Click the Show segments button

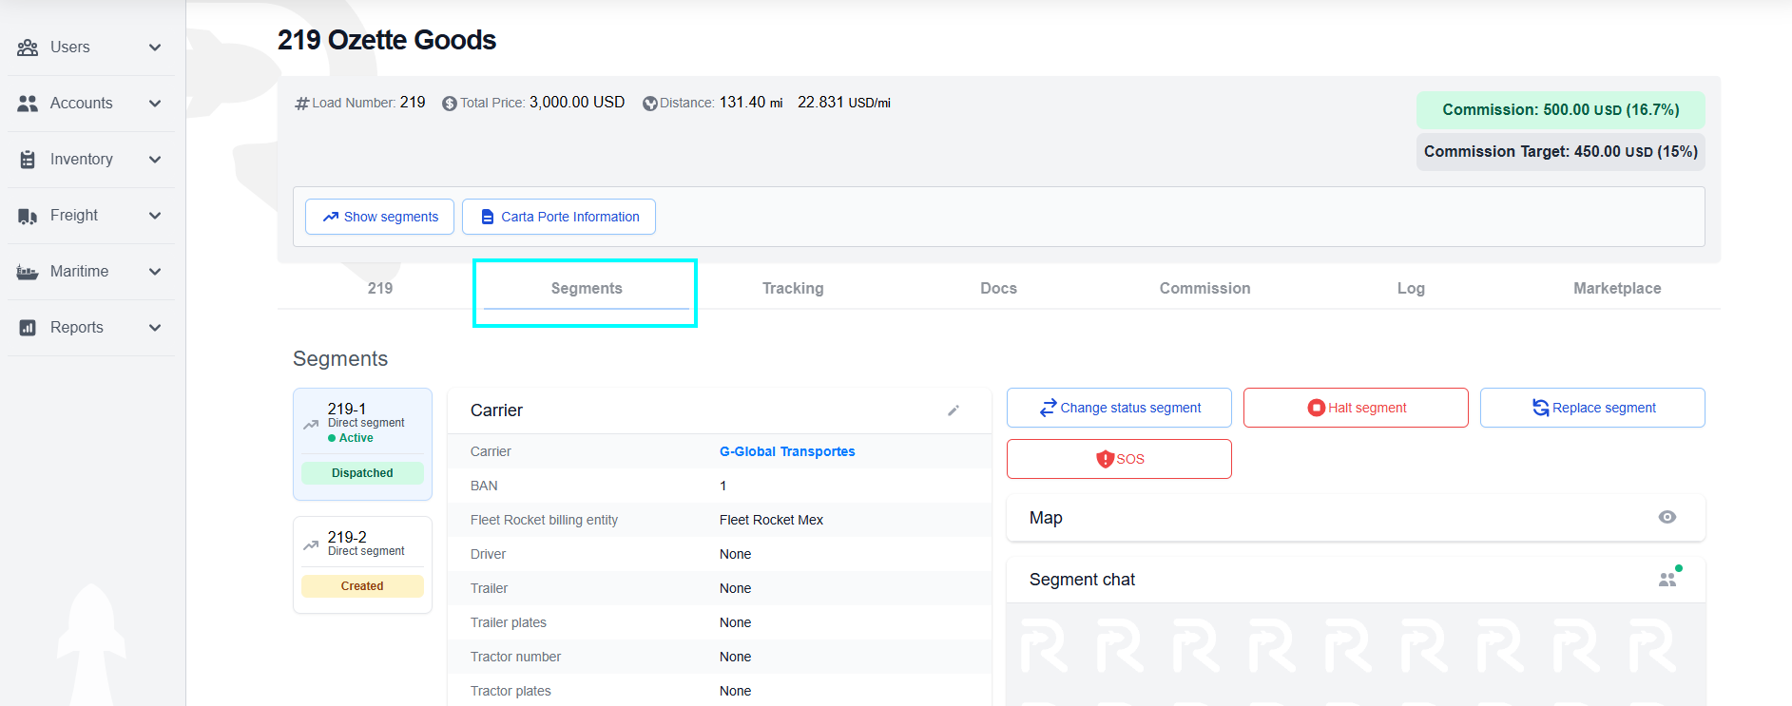click(379, 217)
